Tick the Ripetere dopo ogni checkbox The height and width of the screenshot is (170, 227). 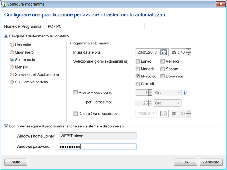click(x=75, y=93)
